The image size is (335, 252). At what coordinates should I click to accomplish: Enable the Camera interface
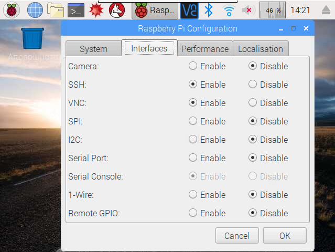coord(207,66)
